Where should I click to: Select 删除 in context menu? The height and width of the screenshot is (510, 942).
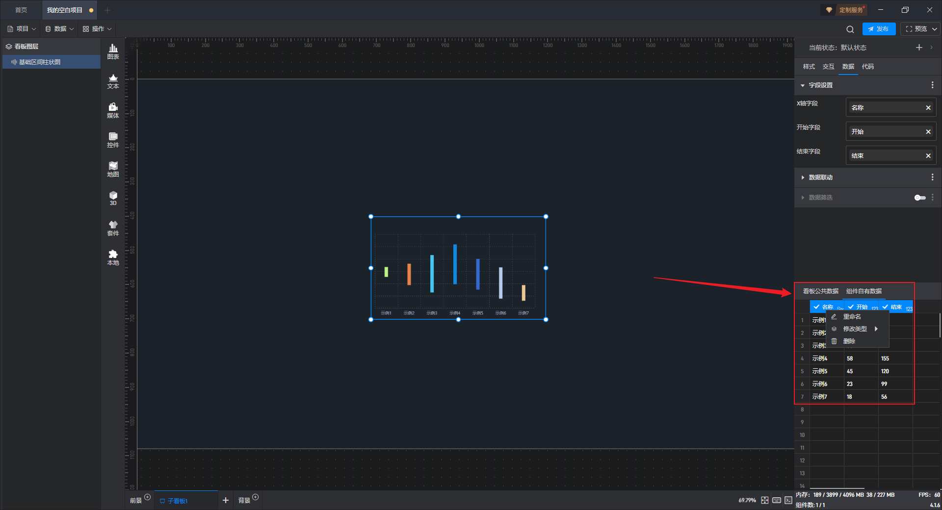pyautogui.click(x=858, y=341)
